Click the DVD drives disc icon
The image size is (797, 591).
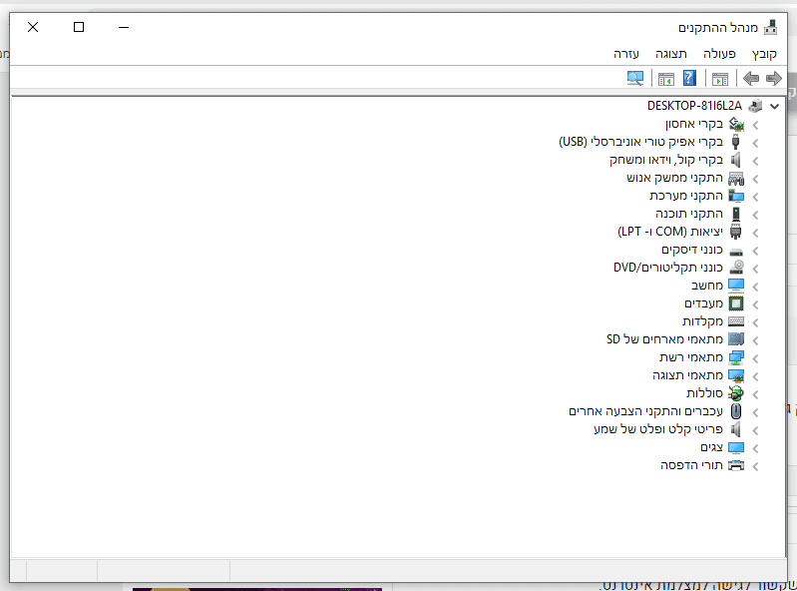(736, 267)
